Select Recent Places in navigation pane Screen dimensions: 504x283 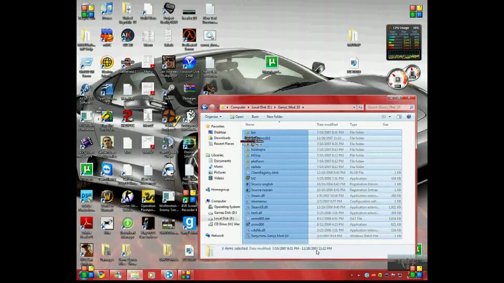point(223,144)
